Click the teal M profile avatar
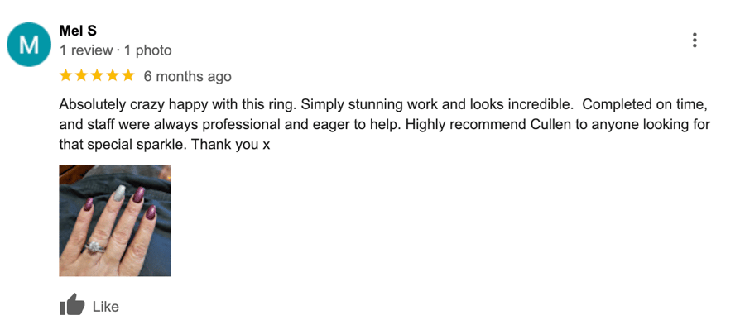Screen dimensions: 745x325 tap(28, 45)
